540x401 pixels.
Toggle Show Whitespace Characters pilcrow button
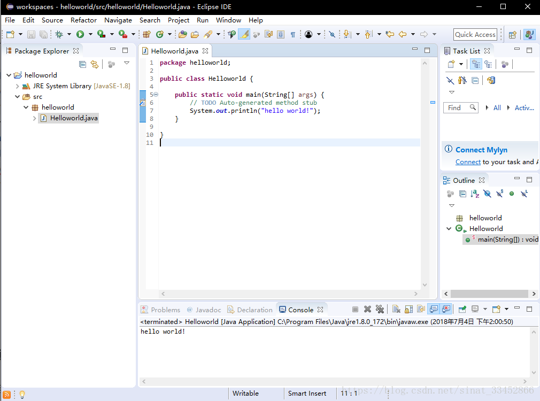click(x=293, y=34)
